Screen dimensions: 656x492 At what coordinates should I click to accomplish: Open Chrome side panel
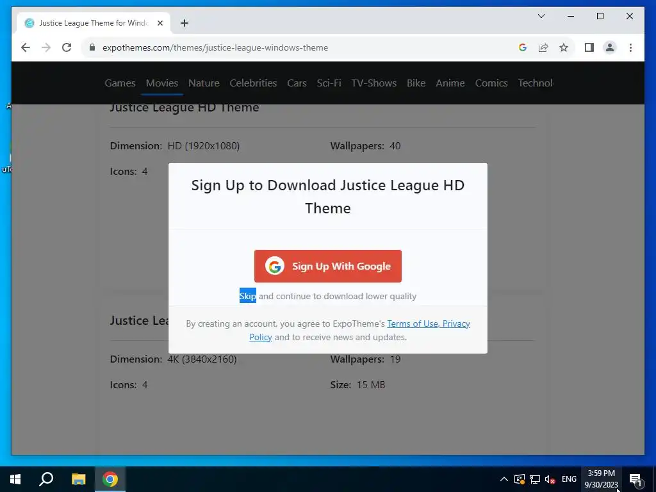(x=589, y=47)
